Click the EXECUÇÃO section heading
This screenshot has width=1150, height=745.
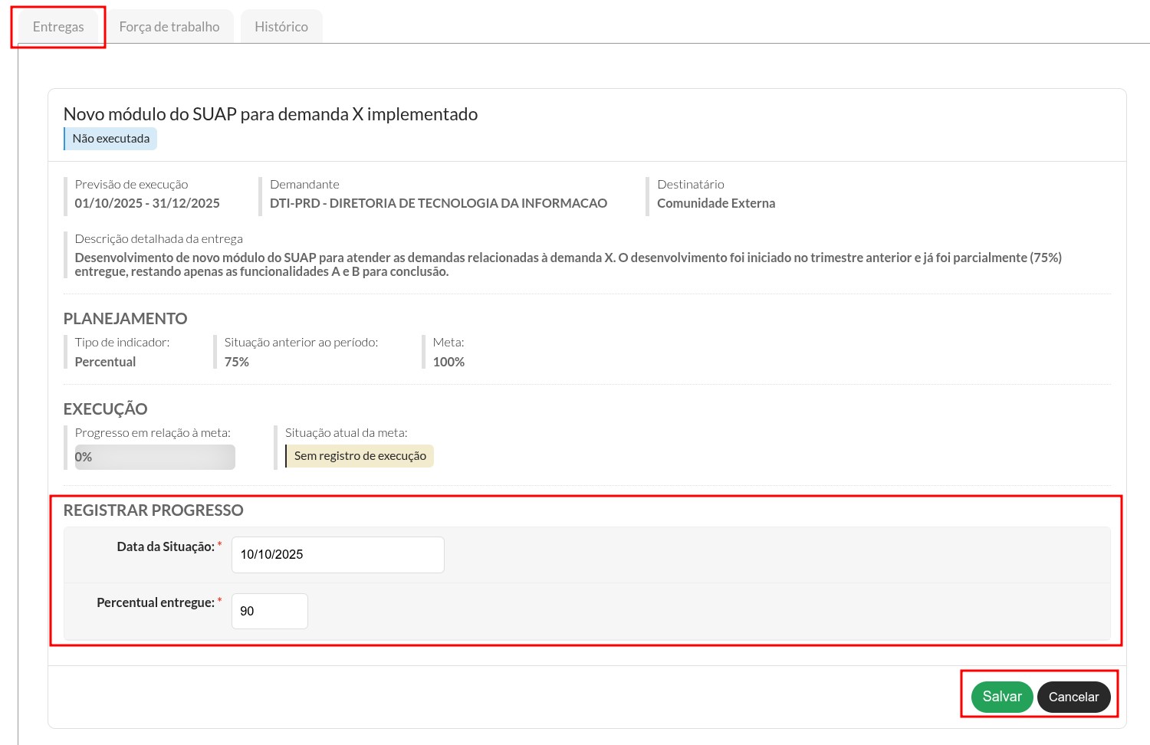tap(105, 409)
